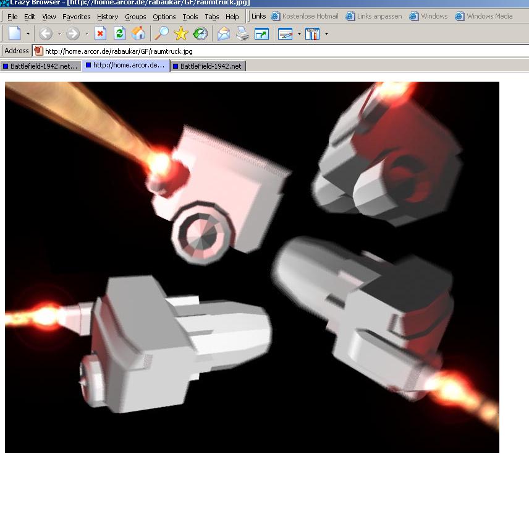Open the Edit menu
This screenshot has width=529, height=516.
pyautogui.click(x=30, y=17)
